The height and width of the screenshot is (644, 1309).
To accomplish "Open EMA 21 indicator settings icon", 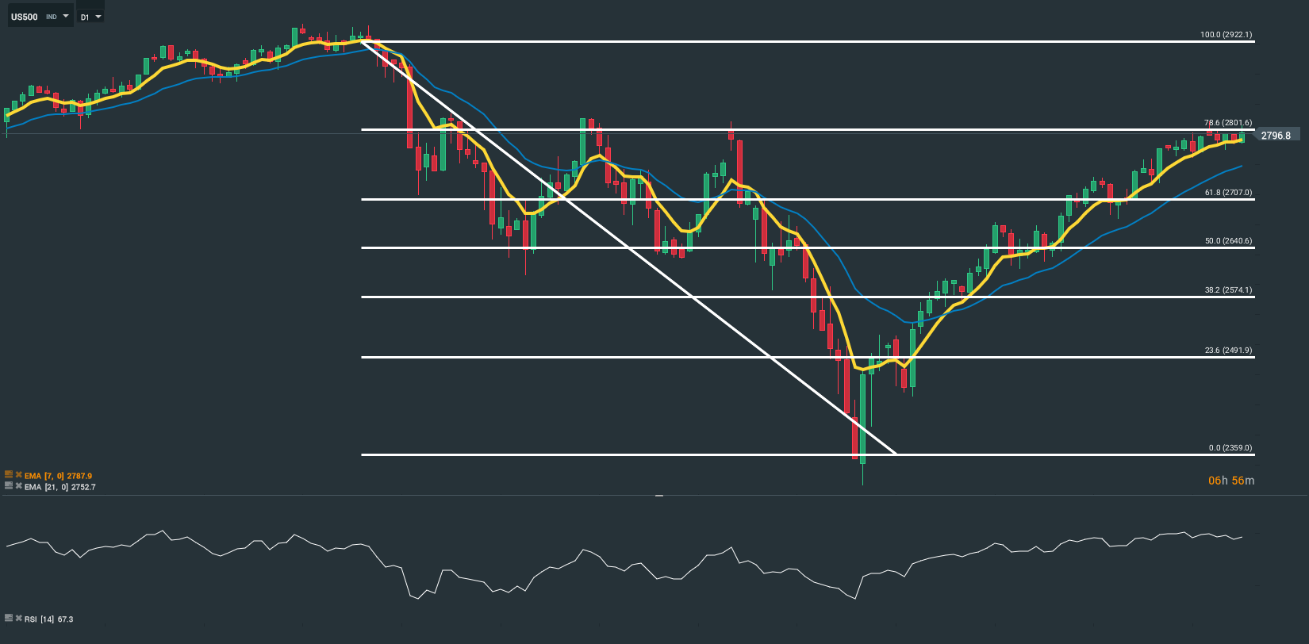I will tap(9, 486).
